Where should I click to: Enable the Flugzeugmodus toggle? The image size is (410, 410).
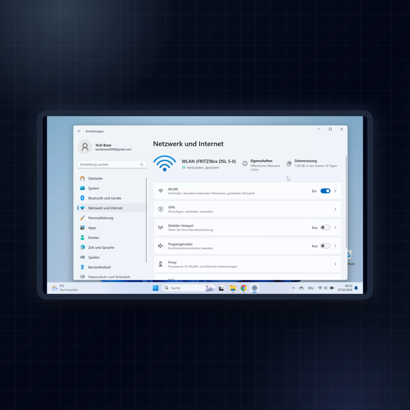[325, 246]
